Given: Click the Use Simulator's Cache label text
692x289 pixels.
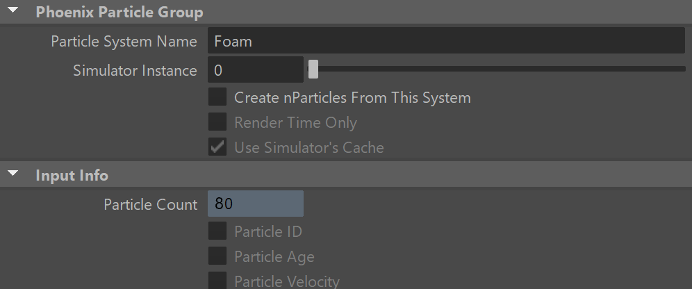Looking at the screenshot, I should tap(309, 147).
